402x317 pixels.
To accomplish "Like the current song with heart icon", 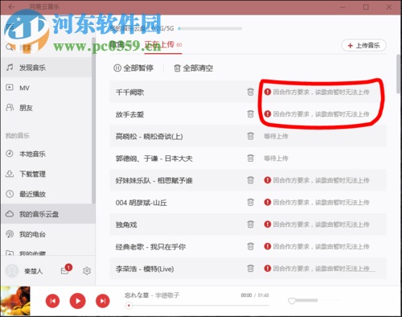I will coord(292,301).
